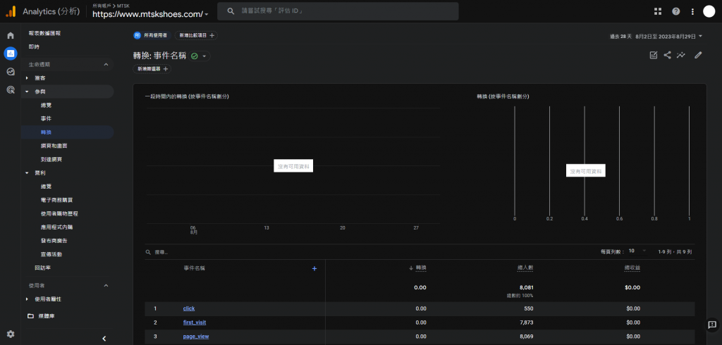
Task: Click the Analytics logo
Action: click(x=11, y=11)
